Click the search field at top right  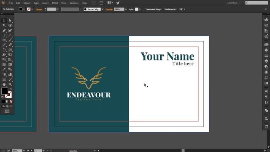click(x=256, y=3)
